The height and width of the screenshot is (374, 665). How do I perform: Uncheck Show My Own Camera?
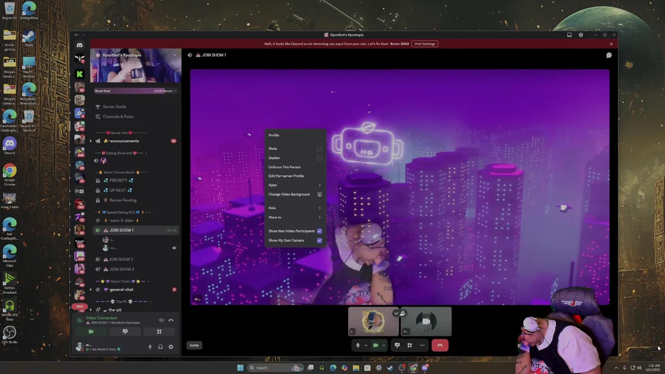pyautogui.click(x=320, y=241)
